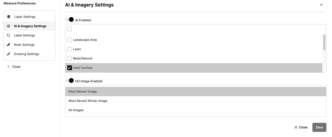
Task: Check the Beds/Natural checkbox
Action: pos(70,58)
